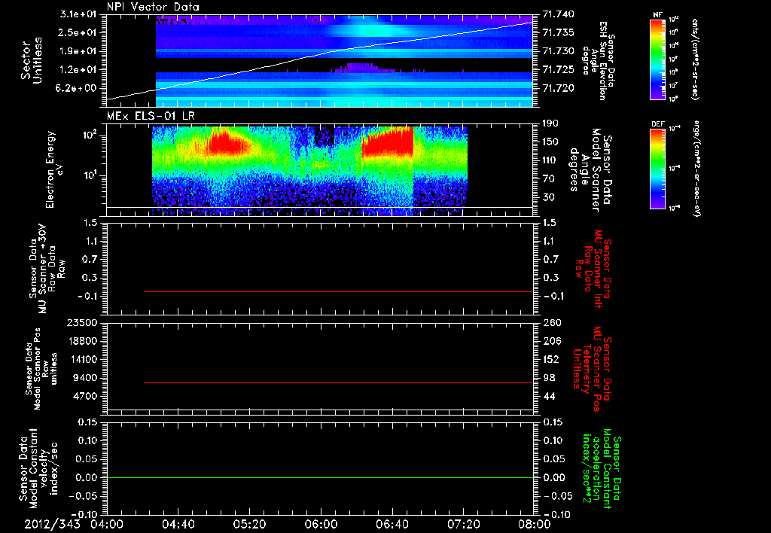Click the '06:40' time tick label
This screenshot has height=533, width=771.
pyautogui.click(x=392, y=524)
